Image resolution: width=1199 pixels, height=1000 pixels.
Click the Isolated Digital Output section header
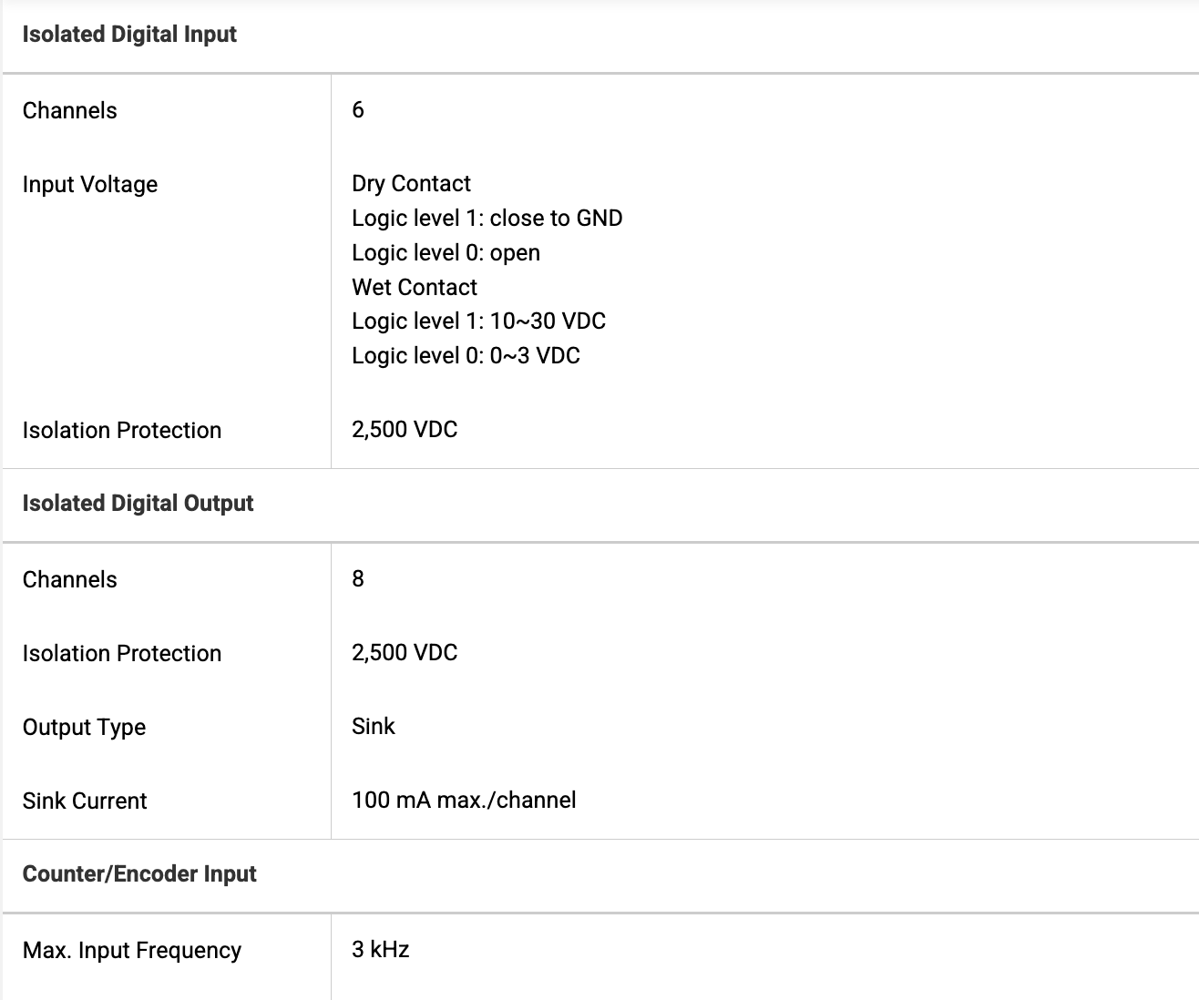138,504
